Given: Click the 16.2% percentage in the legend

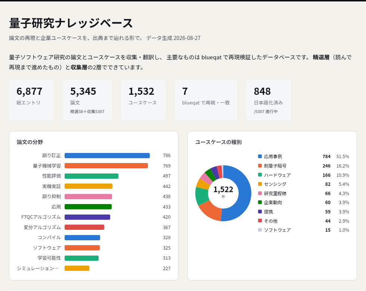Looking at the screenshot, I should pos(343,166).
